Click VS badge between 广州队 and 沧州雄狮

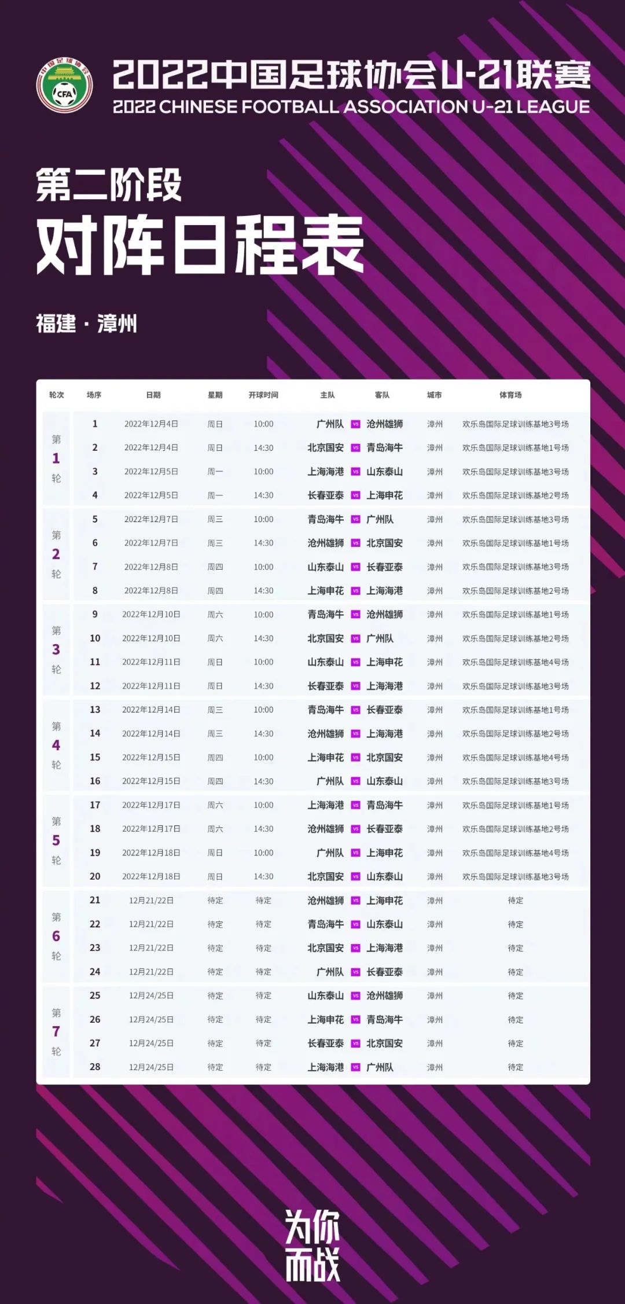355,424
